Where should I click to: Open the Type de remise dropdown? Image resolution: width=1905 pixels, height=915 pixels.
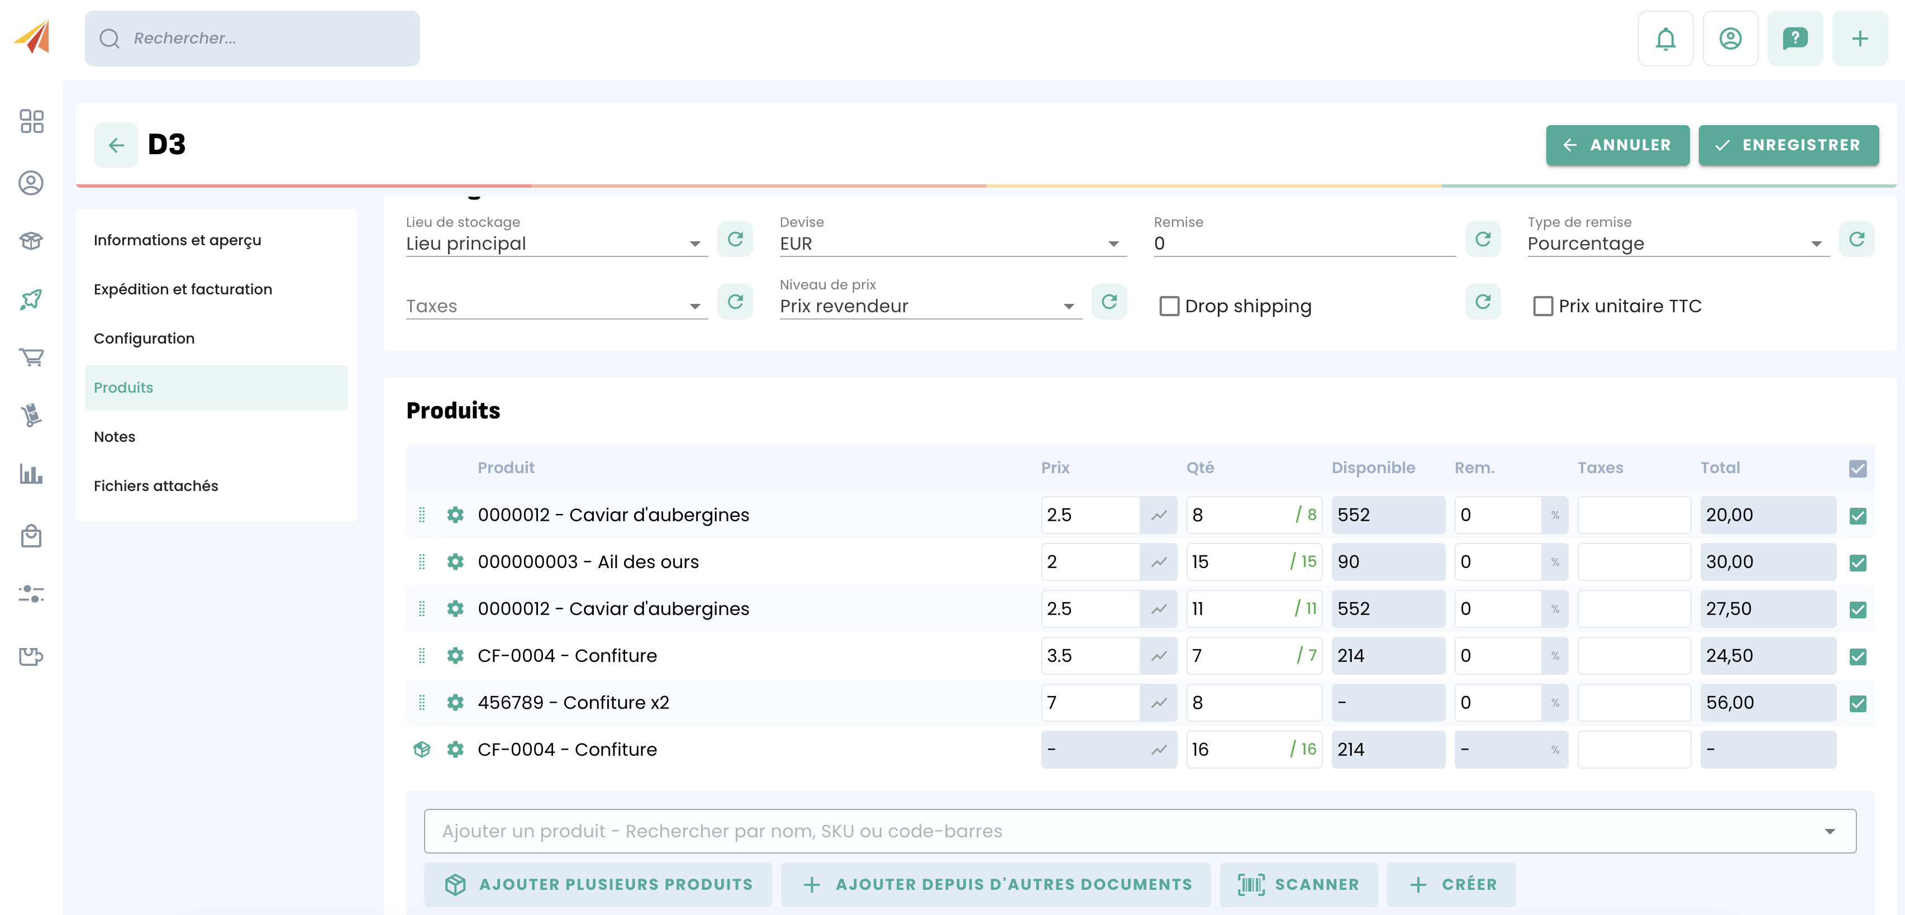click(1677, 244)
